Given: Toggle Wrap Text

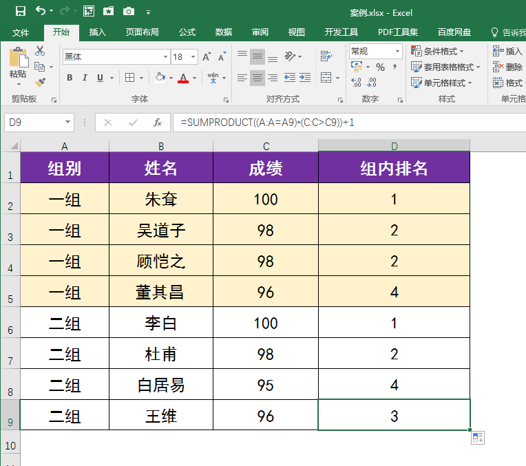Looking at the screenshot, I should coord(326,56).
